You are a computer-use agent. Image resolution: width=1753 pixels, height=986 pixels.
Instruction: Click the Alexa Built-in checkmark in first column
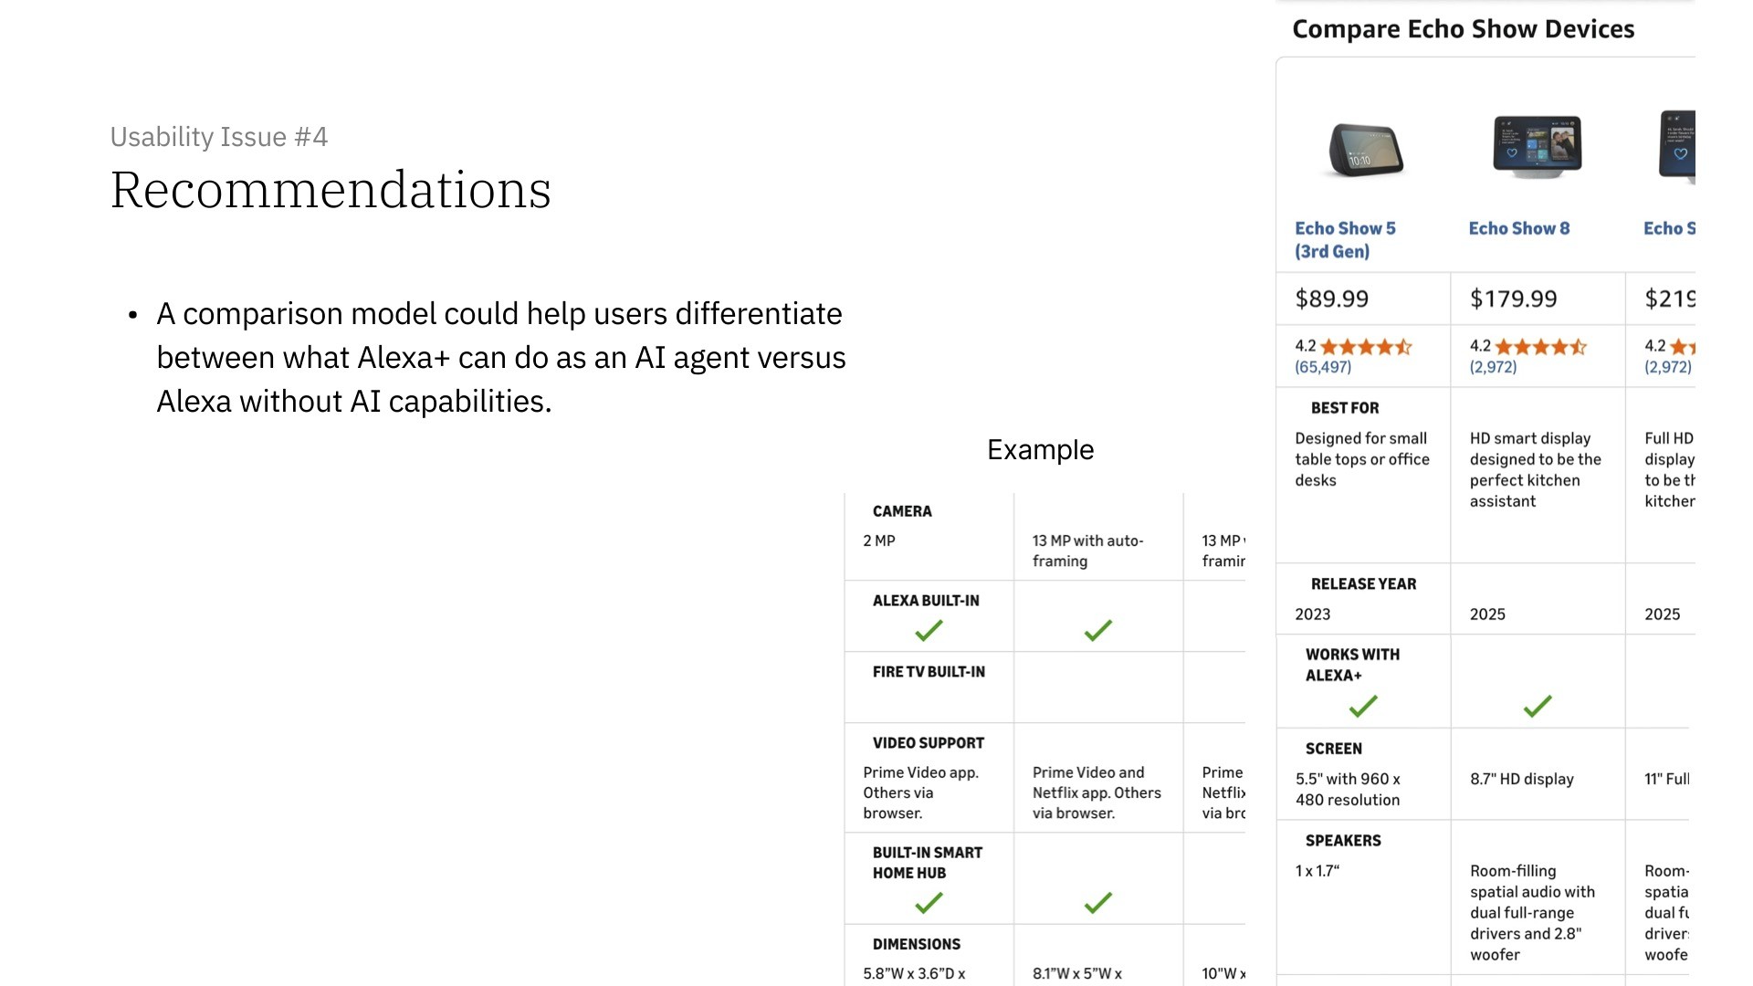tap(929, 630)
